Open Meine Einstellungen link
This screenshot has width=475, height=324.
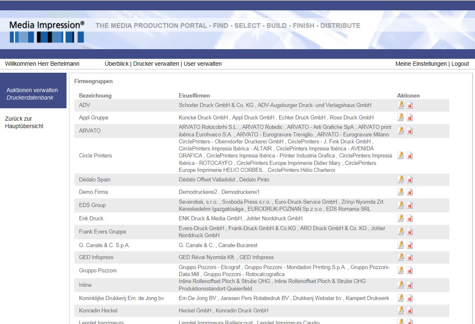421,64
